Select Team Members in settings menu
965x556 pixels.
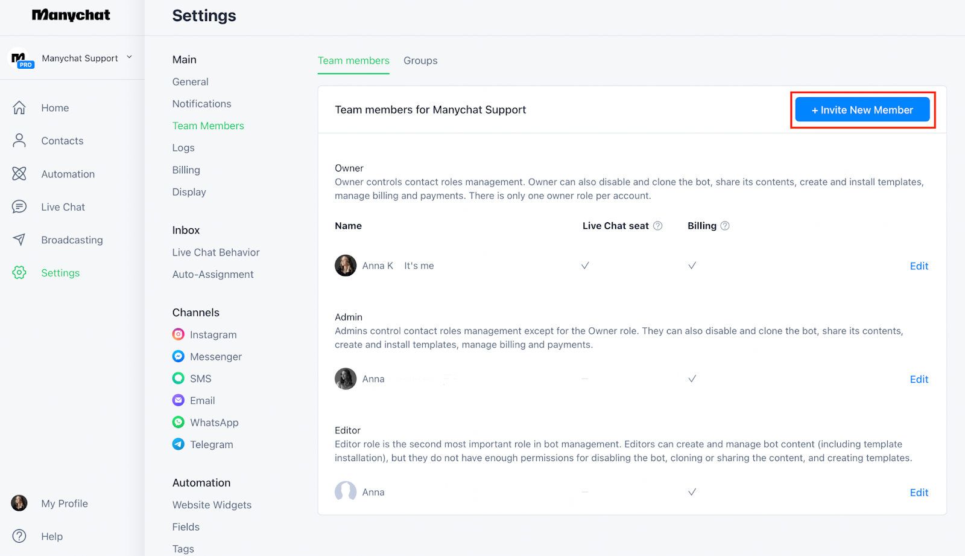pyautogui.click(x=208, y=126)
